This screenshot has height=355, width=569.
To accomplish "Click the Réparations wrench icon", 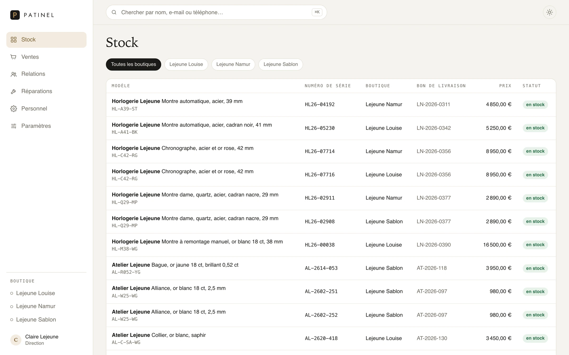I will pos(13,92).
